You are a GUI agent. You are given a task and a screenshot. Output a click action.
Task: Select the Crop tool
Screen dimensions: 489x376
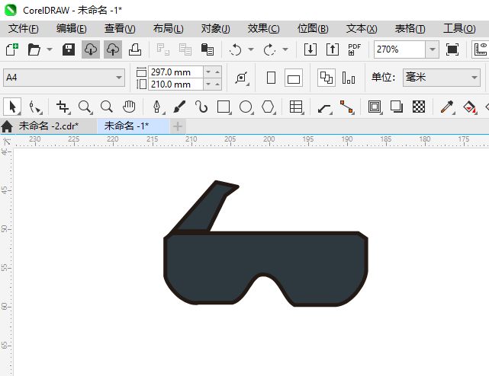click(63, 107)
